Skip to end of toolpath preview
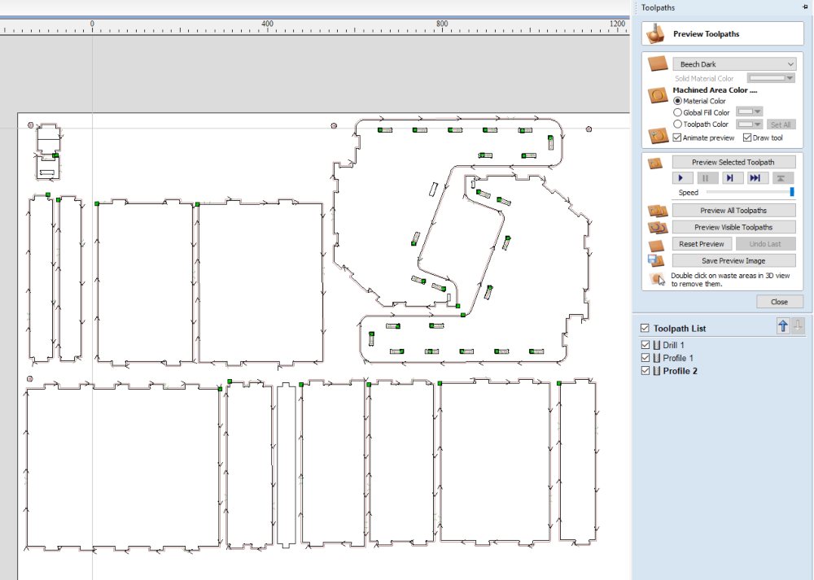This screenshot has width=814, height=580. click(756, 178)
